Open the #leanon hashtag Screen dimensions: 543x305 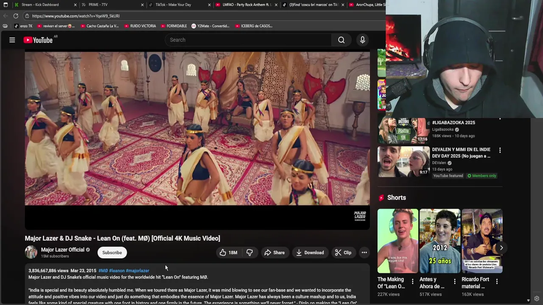[x=117, y=271]
